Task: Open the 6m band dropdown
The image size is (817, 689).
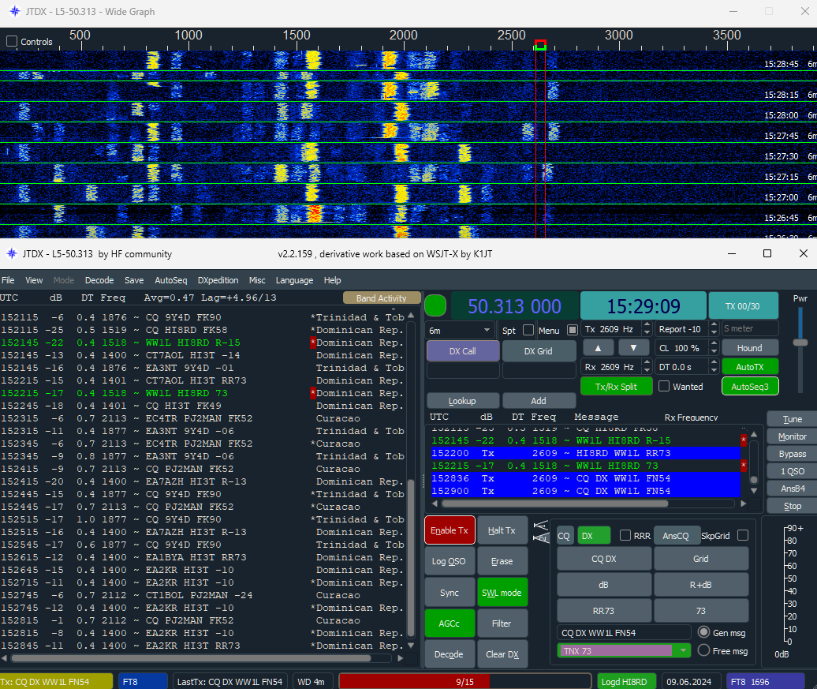Action: [x=460, y=330]
